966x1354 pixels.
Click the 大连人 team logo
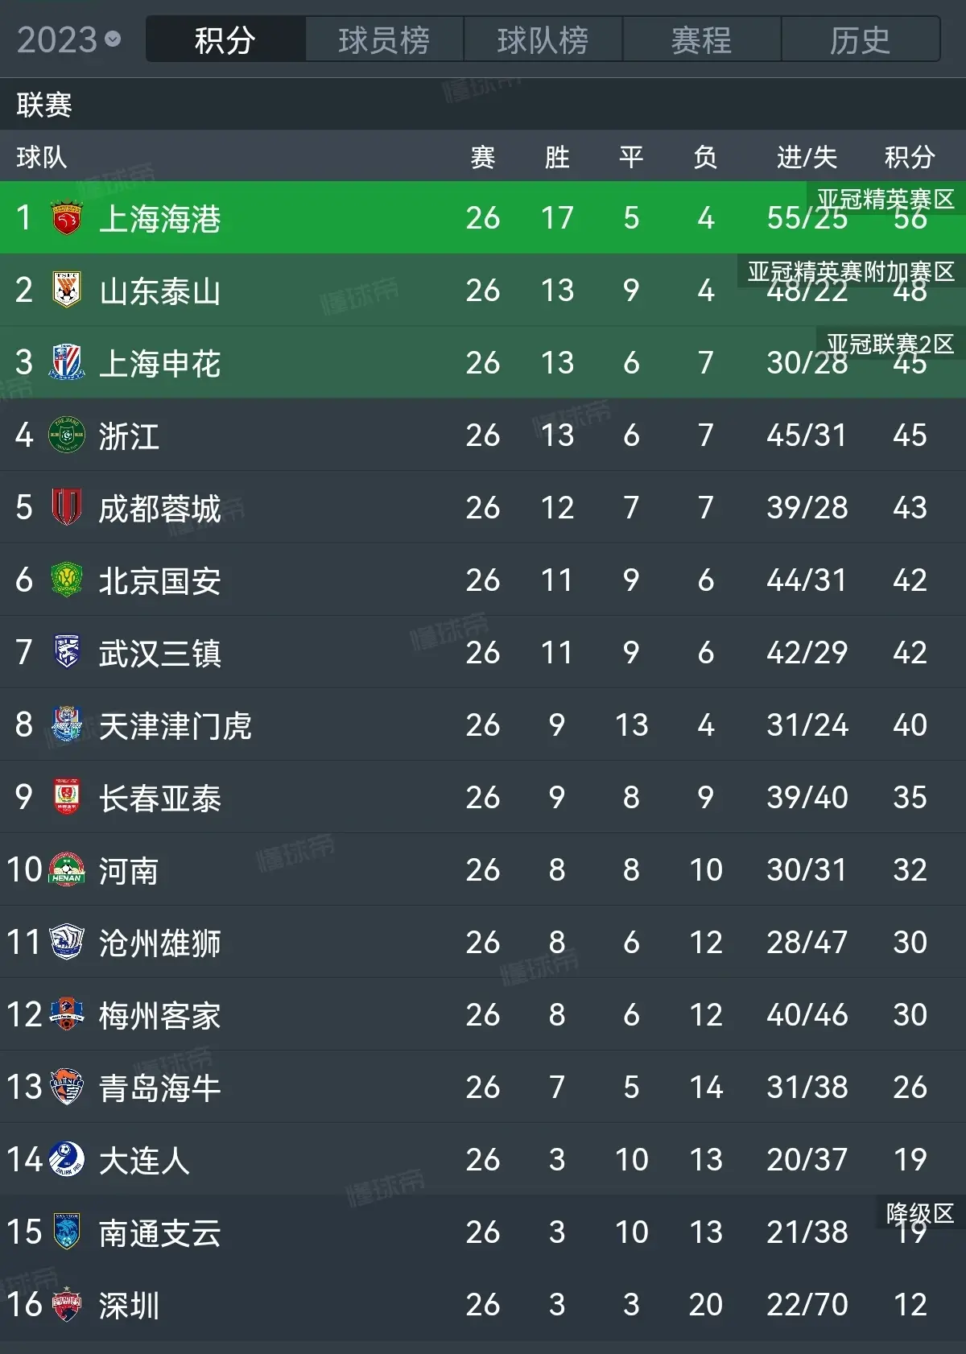67,1159
